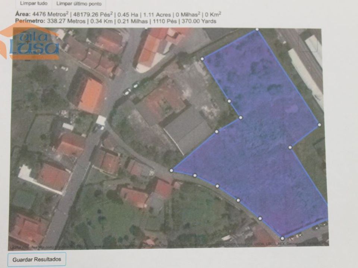Select the third vertex from the left along the road edge
The width and height of the screenshot is (358, 268).
pyautogui.click(x=217, y=186)
